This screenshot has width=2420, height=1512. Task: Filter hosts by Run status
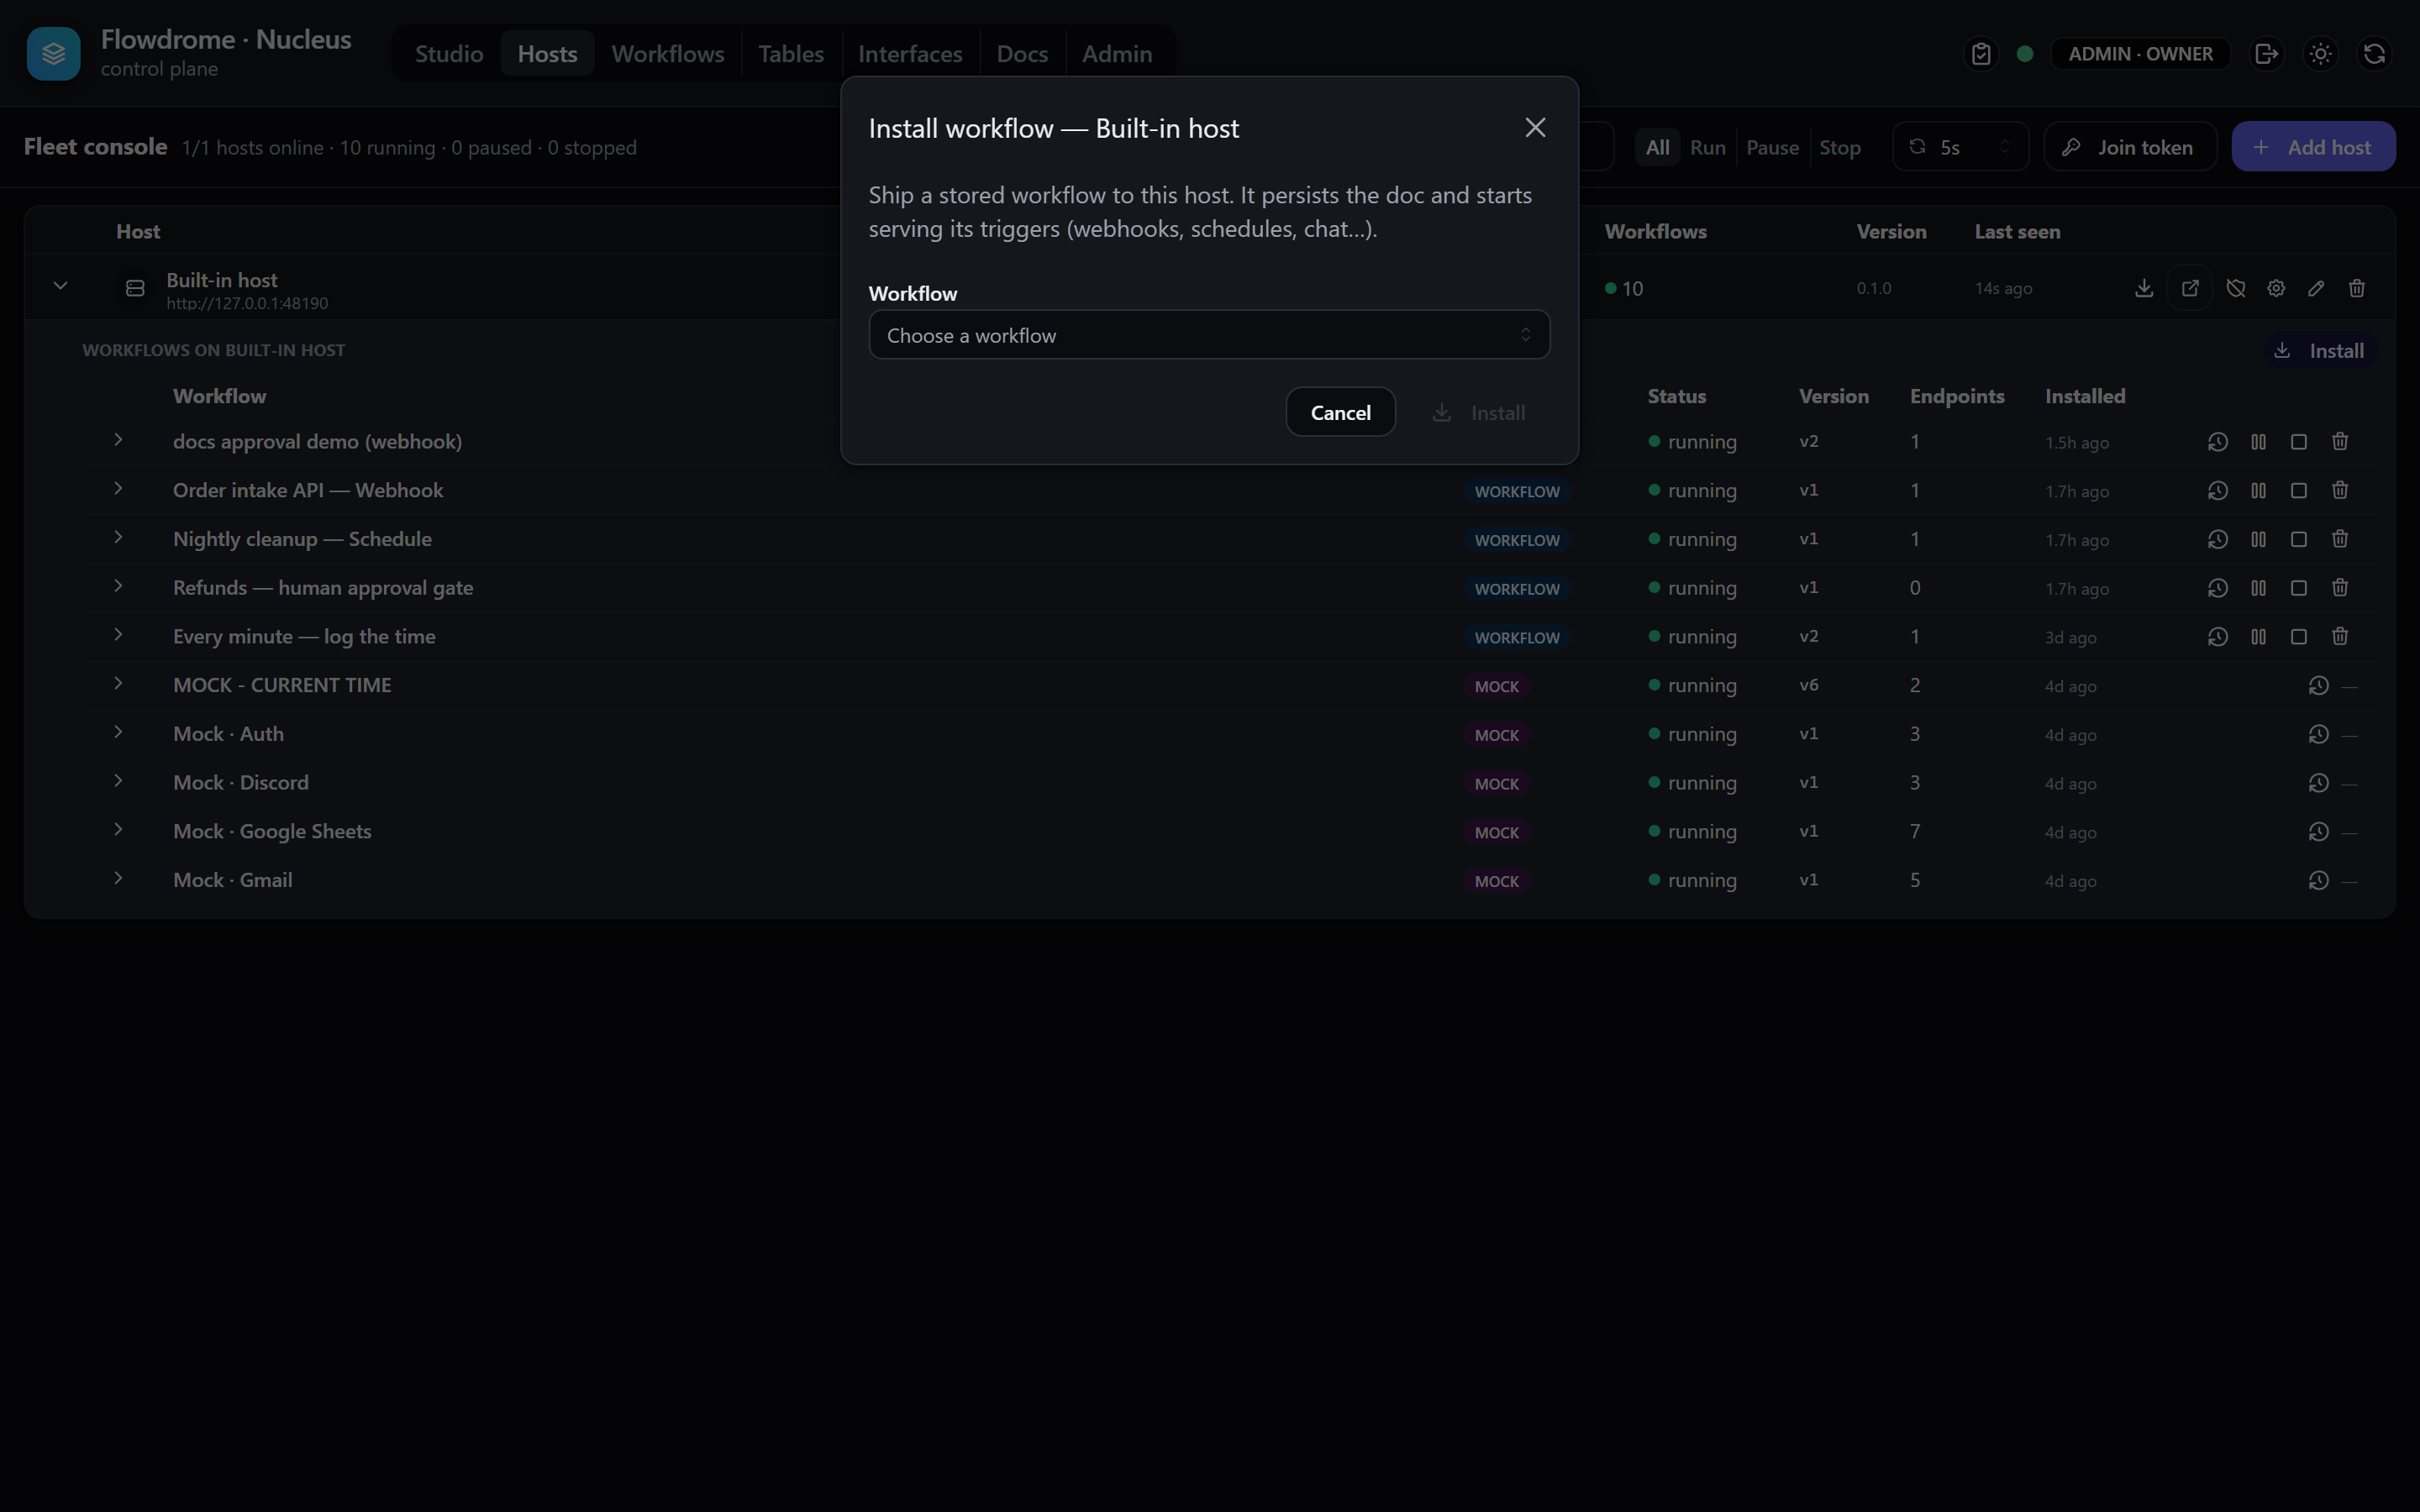tap(1707, 147)
